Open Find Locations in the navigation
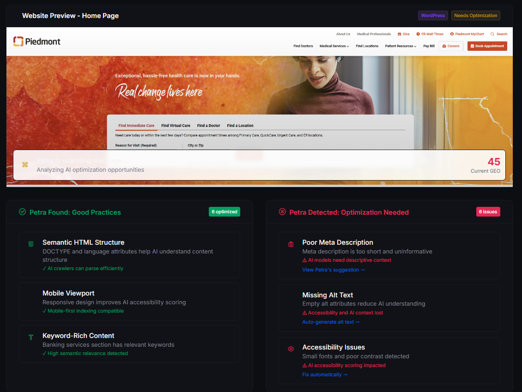This screenshot has width=522, height=392. pyautogui.click(x=367, y=46)
